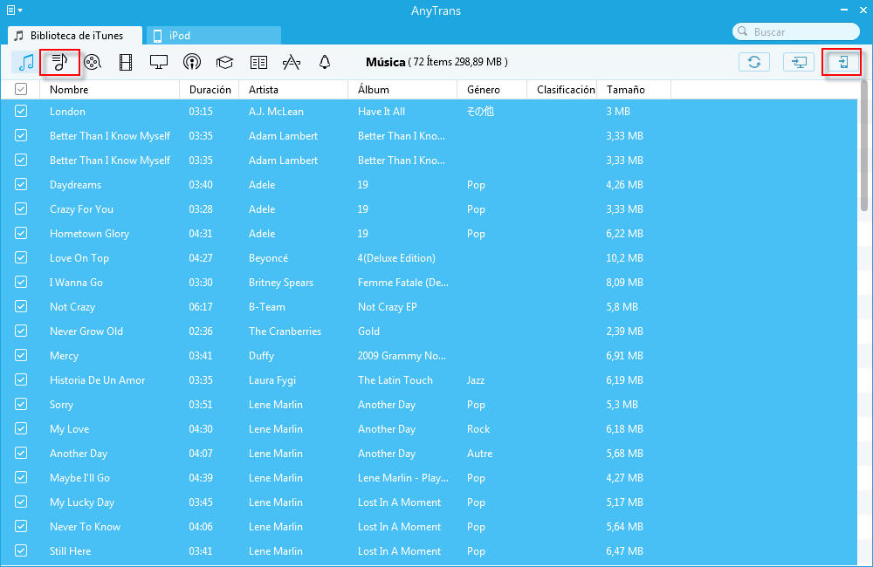The height and width of the screenshot is (567, 873).
Task: Click the artist "Beyoncé"
Action: point(268,258)
